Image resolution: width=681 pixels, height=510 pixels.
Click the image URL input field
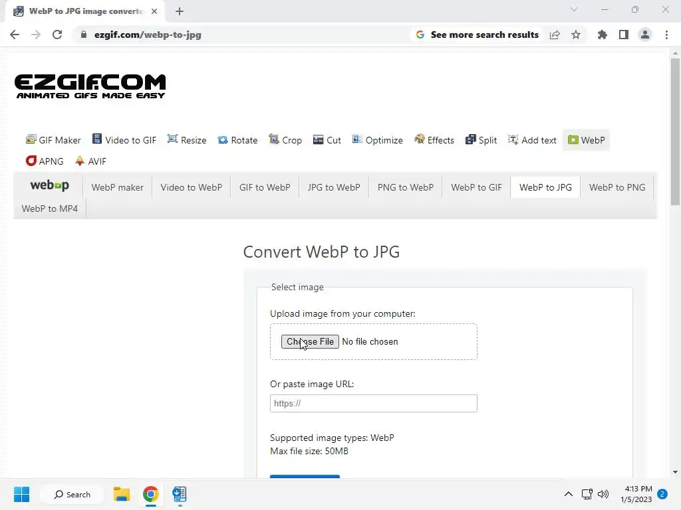point(374,403)
